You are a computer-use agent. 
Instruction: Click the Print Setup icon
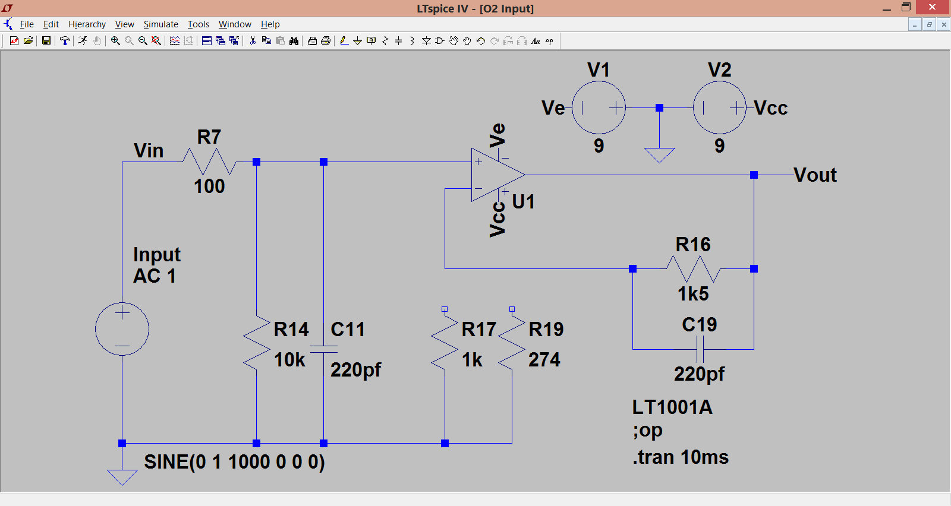point(312,40)
